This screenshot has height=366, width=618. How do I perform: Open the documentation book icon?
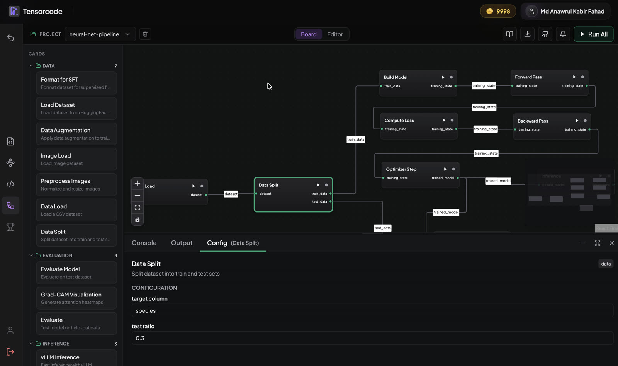point(510,34)
